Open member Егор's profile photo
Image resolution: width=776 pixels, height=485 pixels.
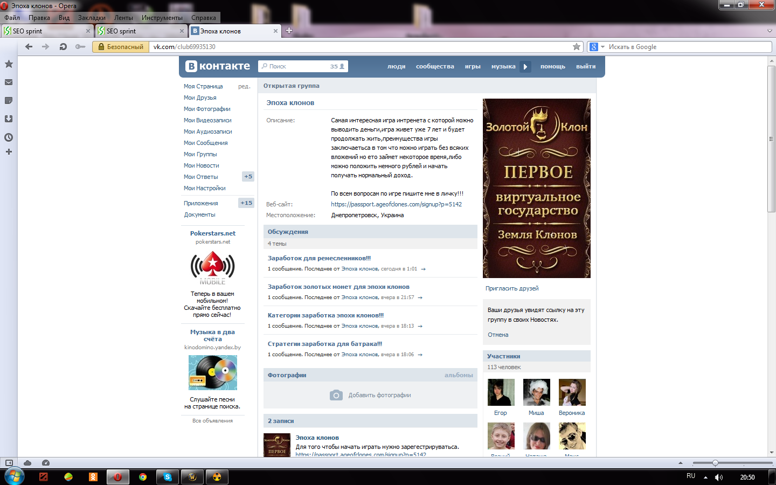click(501, 392)
